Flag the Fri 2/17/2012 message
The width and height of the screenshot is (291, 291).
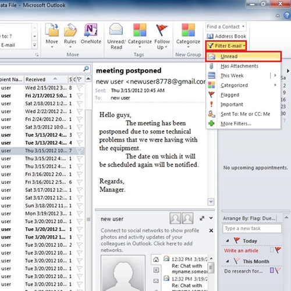[x=79, y=95]
